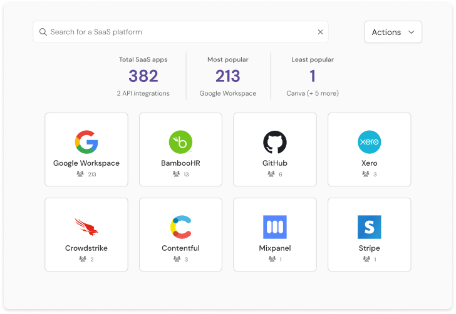The image size is (456, 314).
Task: Click the Contentful logo
Action: pyautogui.click(x=180, y=227)
